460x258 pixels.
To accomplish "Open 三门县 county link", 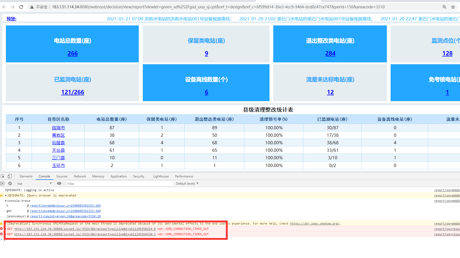I will (58, 158).
